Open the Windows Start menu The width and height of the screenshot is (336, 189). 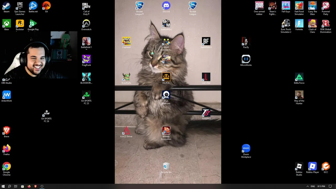[x=3, y=186]
